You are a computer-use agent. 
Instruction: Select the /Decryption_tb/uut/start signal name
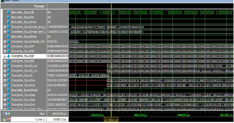point(24,22)
